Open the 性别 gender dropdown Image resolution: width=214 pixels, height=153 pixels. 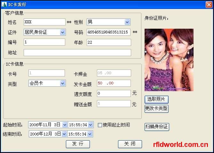point(127,22)
